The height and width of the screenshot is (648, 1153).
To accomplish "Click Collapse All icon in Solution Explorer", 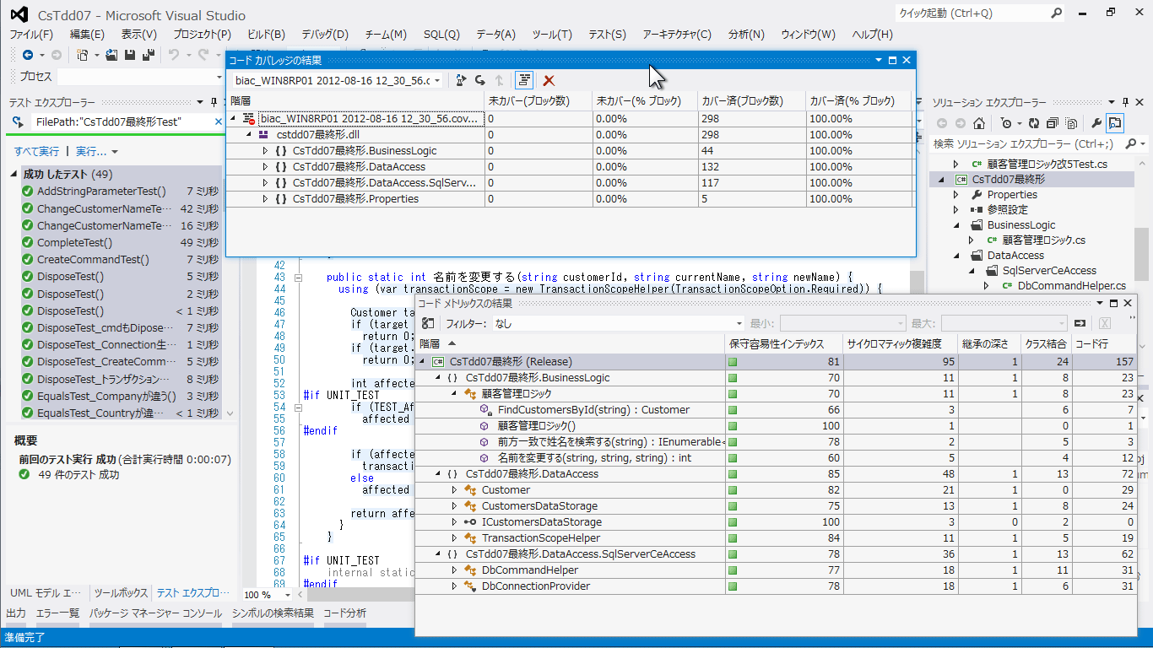I will tap(1053, 123).
